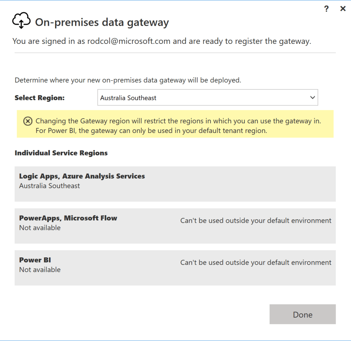The image size is (351, 341).
Task: Click the circled X warning icon
Action: (x=27, y=121)
